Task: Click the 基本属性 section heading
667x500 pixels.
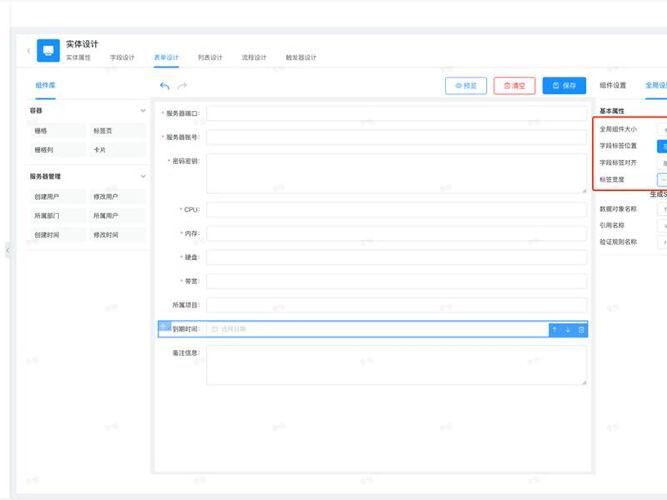Action: click(612, 111)
